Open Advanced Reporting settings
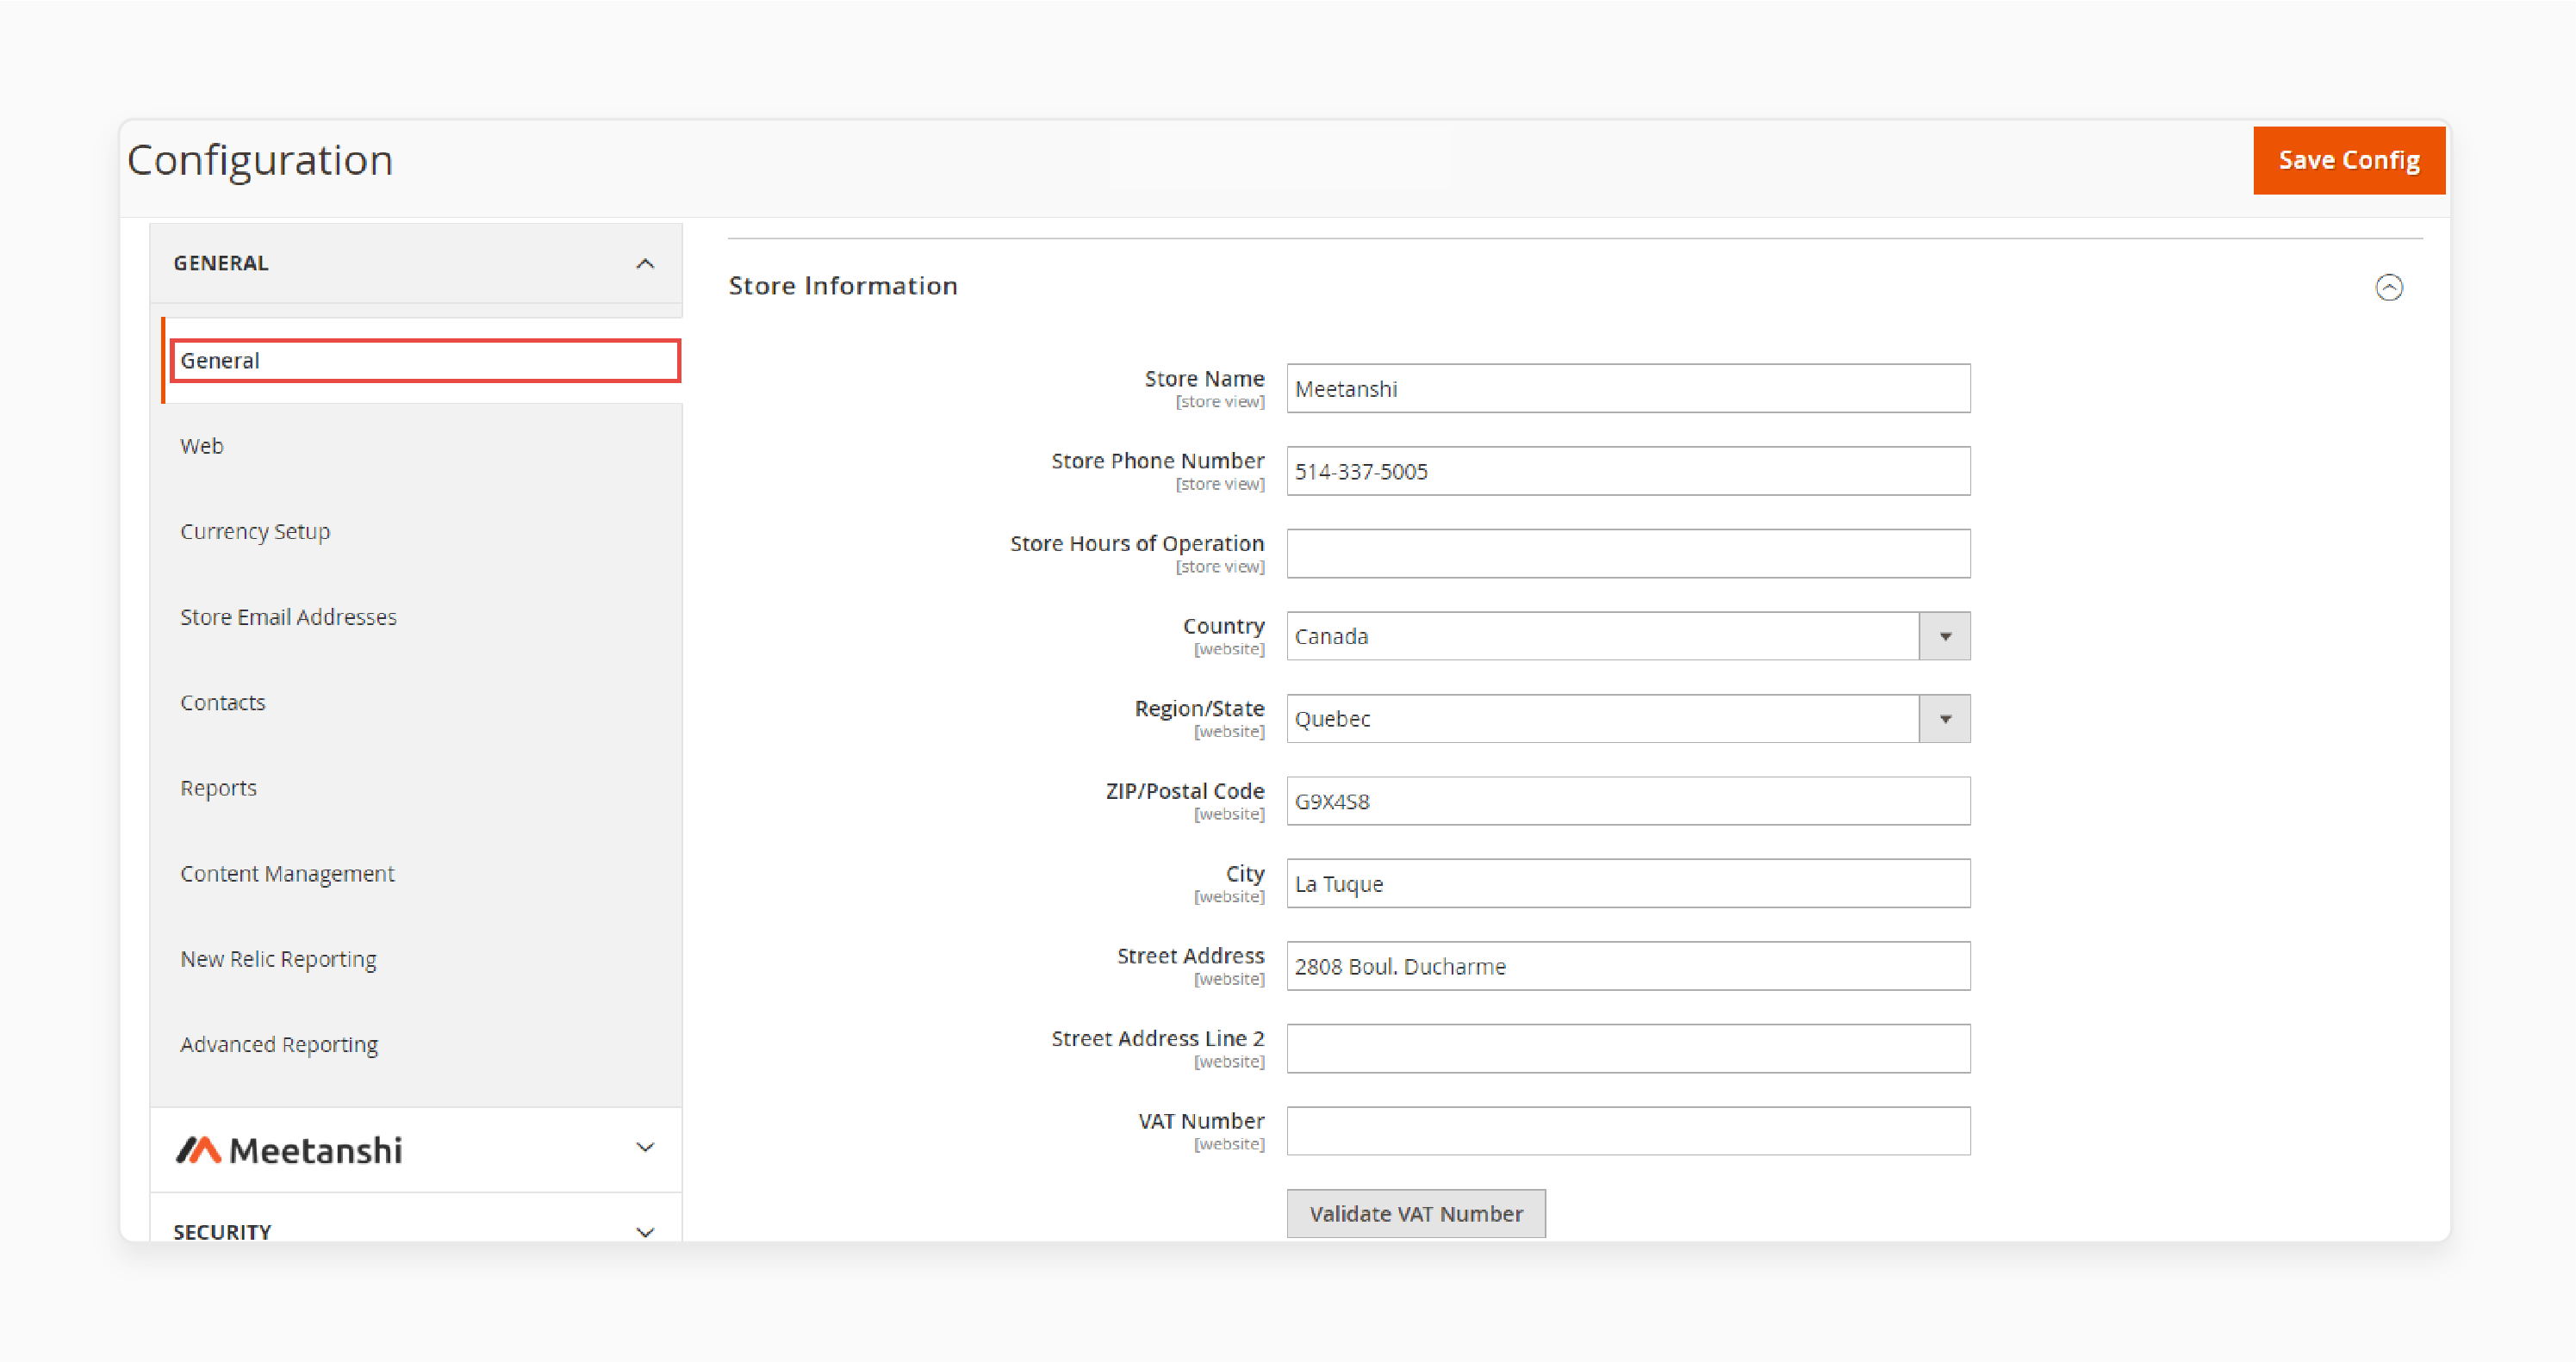This screenshot has width=2576, height=1362. pyautogui.click(x=279, y=1044)
